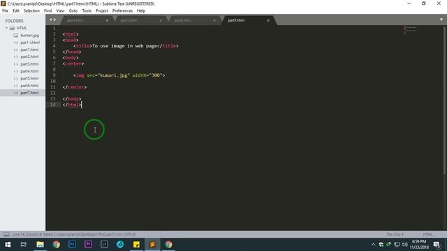Open the network icon in tray
Screen dimensions: 447x251
point(397,245)
